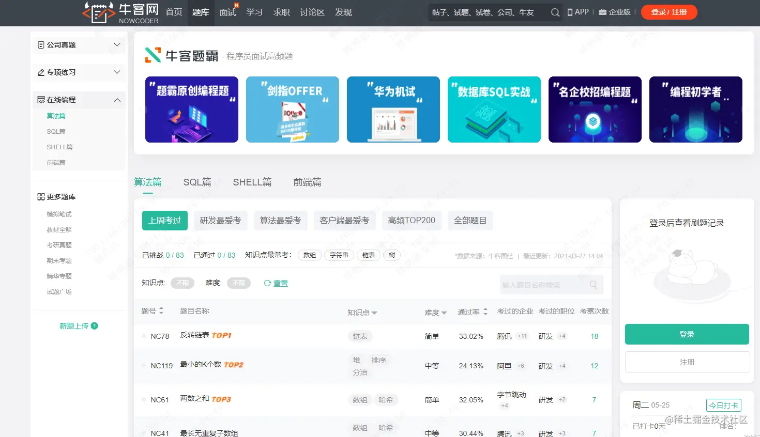The height and width of the screenshot is (437, 760).
Task: Click the magnifier icon in the top search bar
Action: pos(555,12)
